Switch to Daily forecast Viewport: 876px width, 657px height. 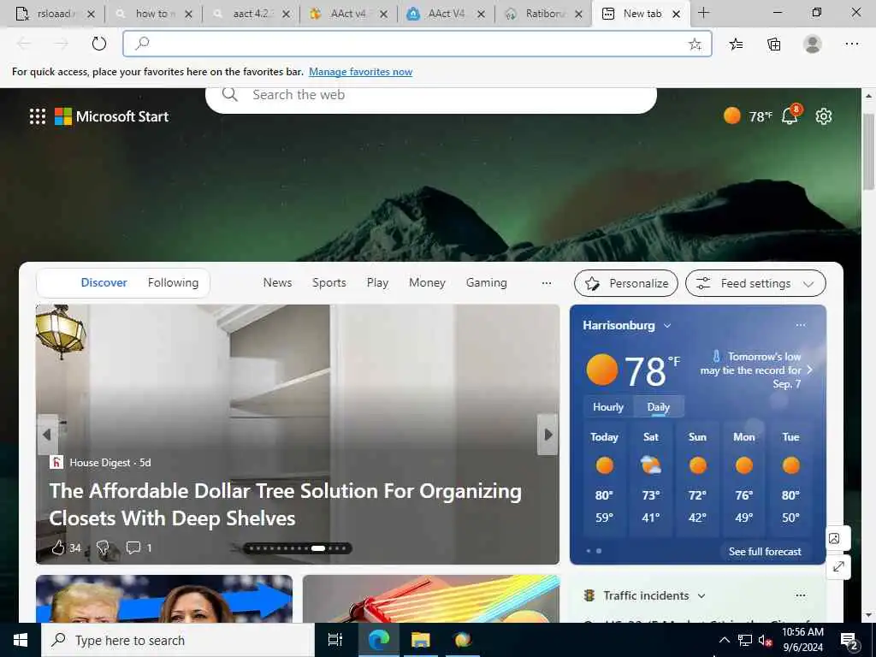pyautogui.click(x=658, y=407)
